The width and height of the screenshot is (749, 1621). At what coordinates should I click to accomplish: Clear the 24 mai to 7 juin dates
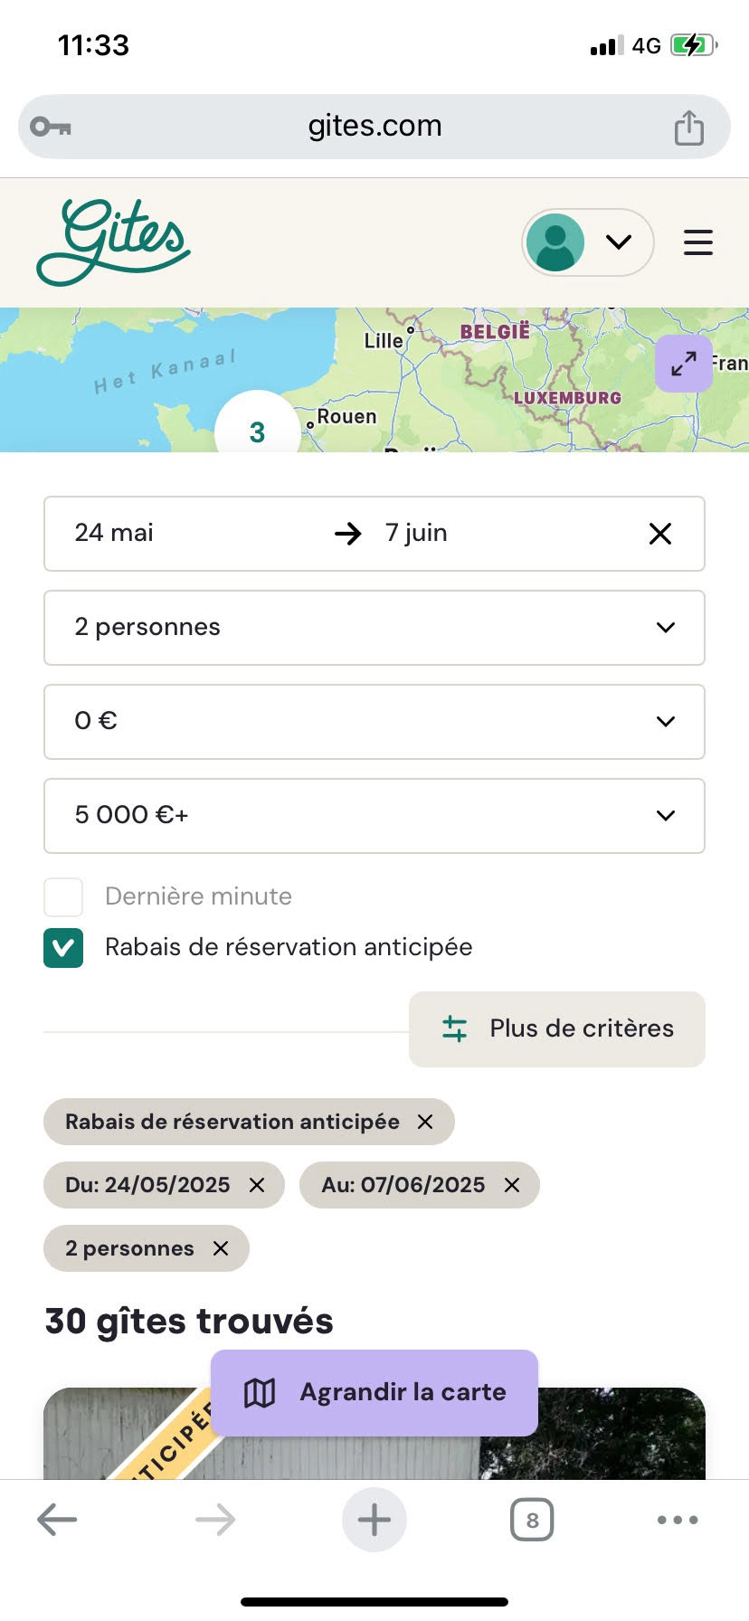click(660, 534)
